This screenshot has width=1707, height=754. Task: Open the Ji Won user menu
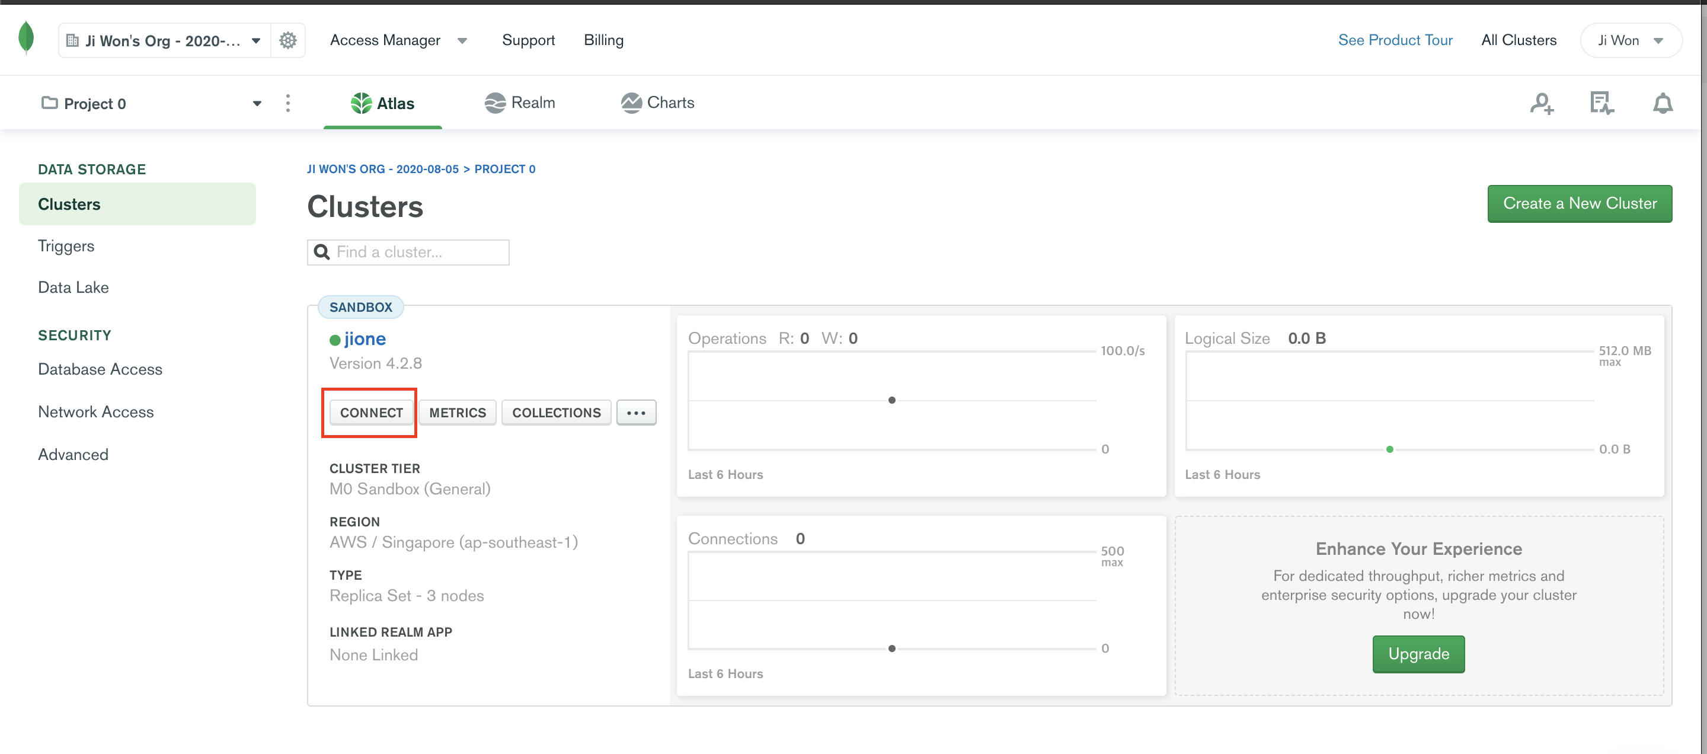(x=1631, y=40)
